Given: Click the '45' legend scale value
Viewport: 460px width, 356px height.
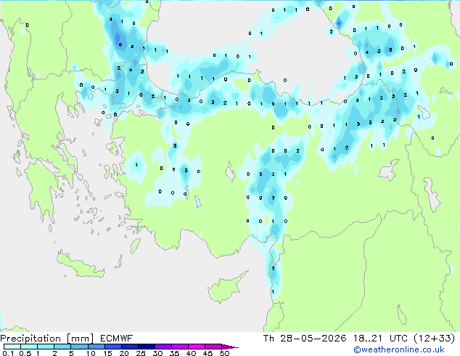Looking at the screenshot, I should coord(208,353).
